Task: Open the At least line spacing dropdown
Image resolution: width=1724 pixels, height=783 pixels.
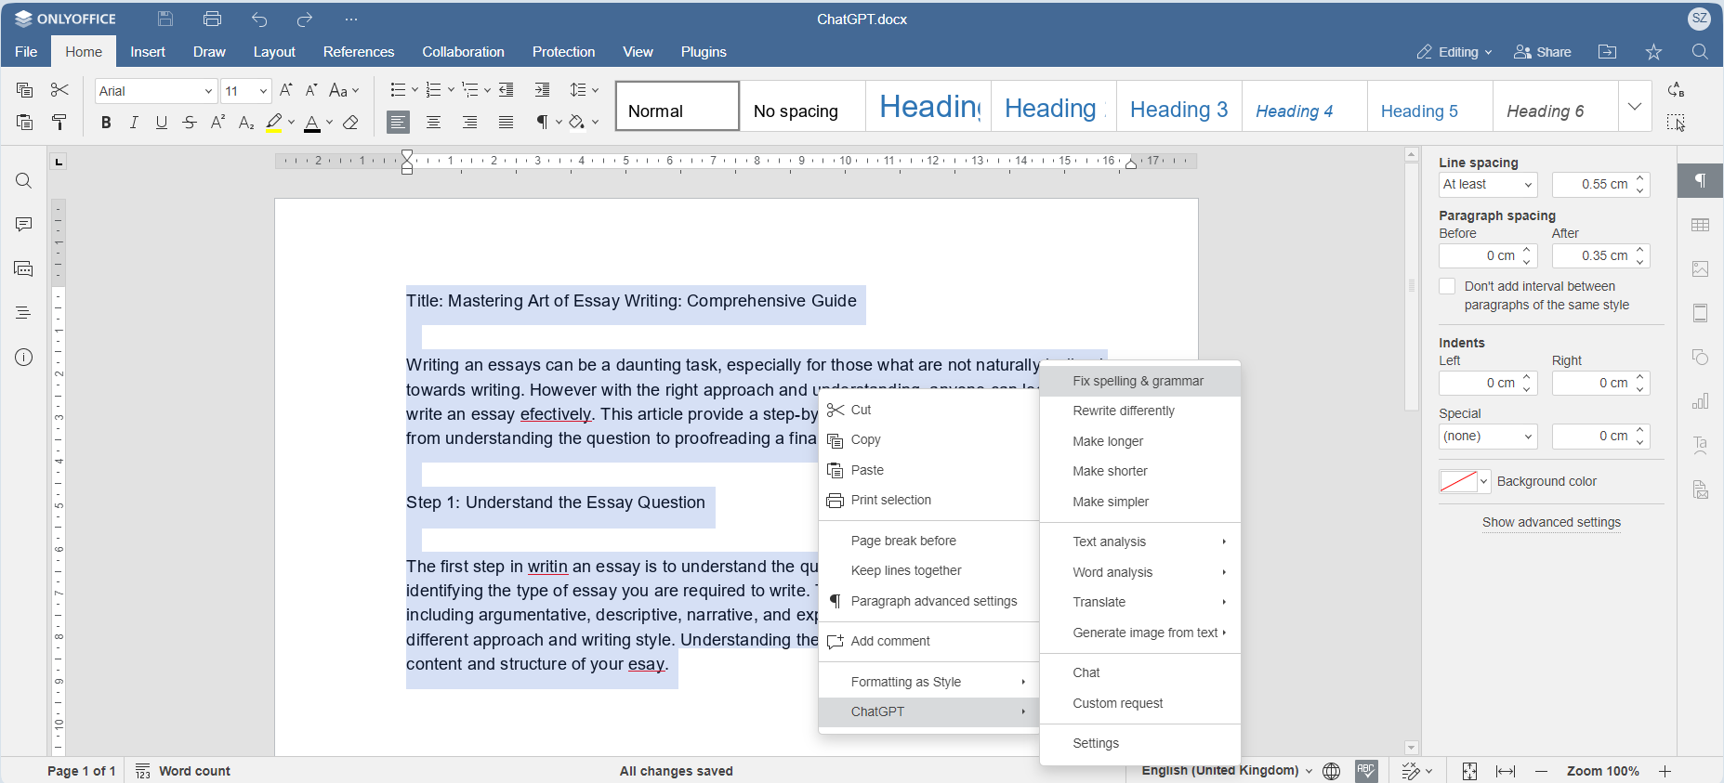Action: 1488,185
